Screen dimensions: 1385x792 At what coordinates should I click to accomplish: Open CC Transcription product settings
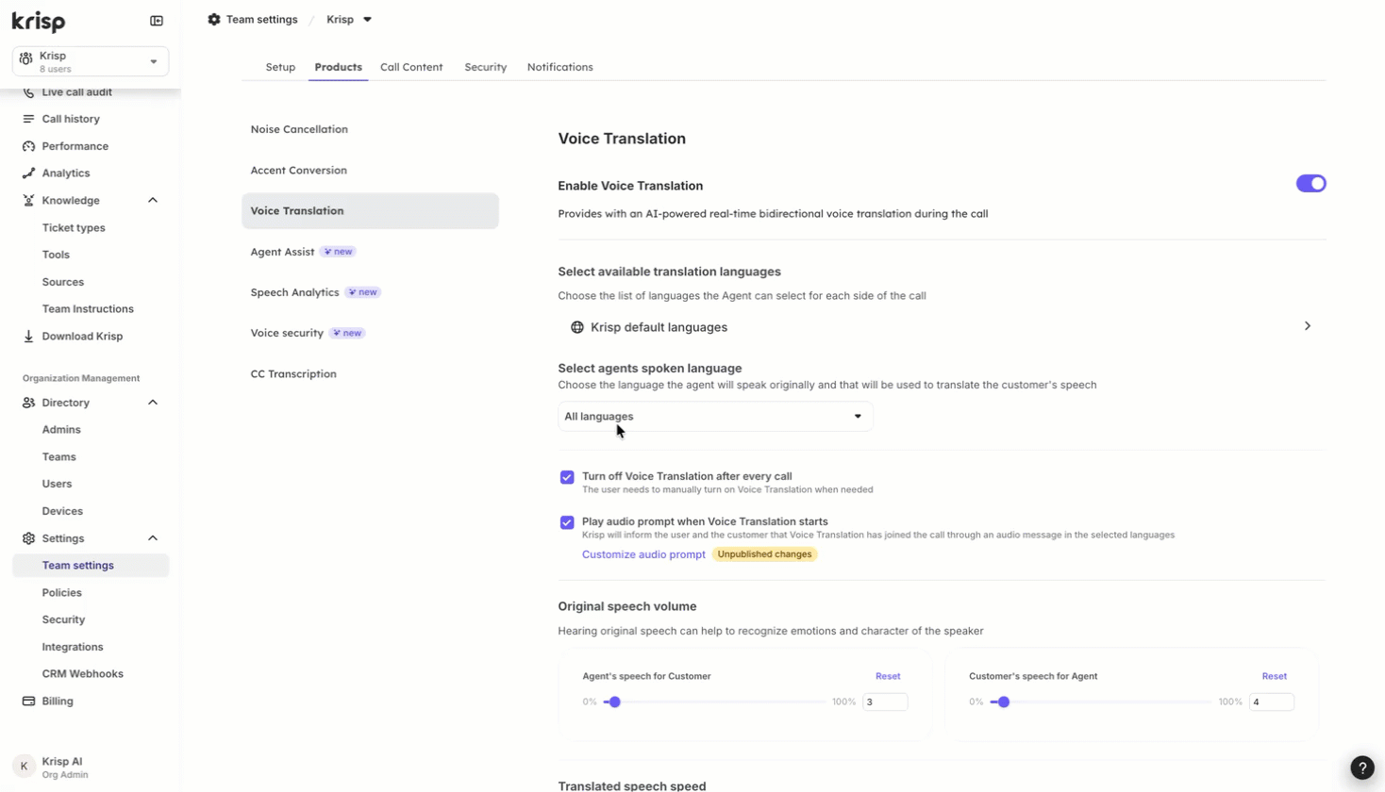(370, 374)
